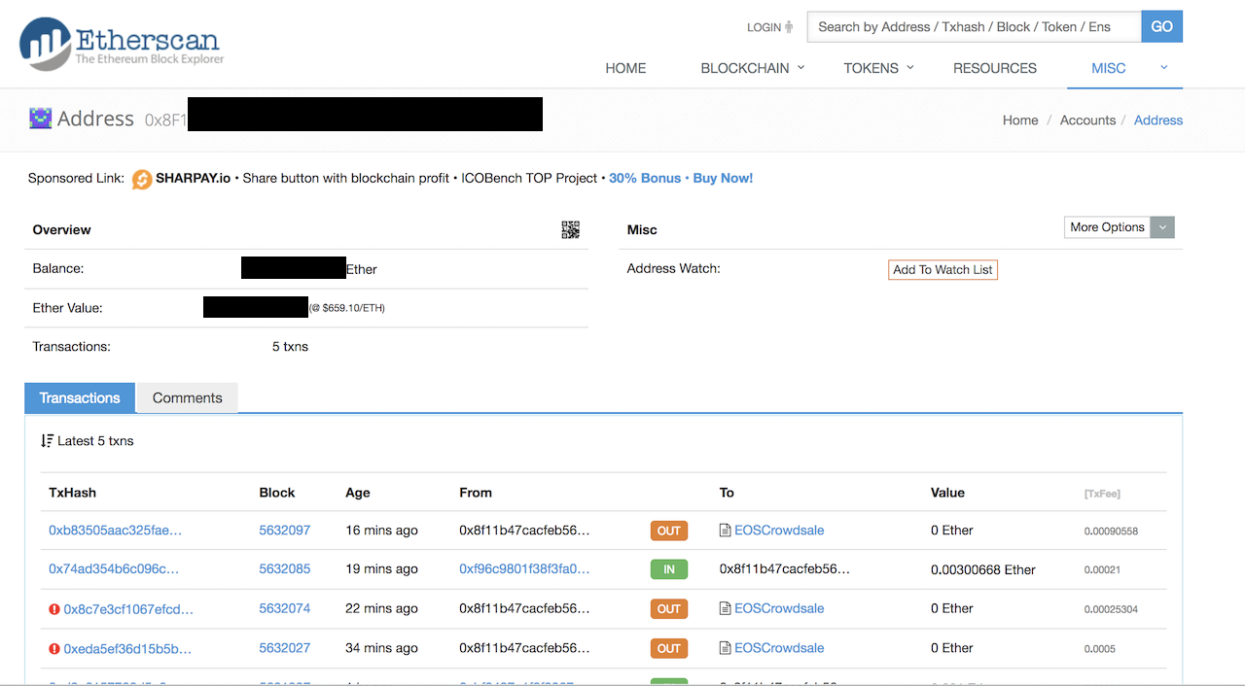Click red error icon on 0xeda5ef36d15b5b transaction
The width and height of the screenshot is (1245, 686).
54,649
